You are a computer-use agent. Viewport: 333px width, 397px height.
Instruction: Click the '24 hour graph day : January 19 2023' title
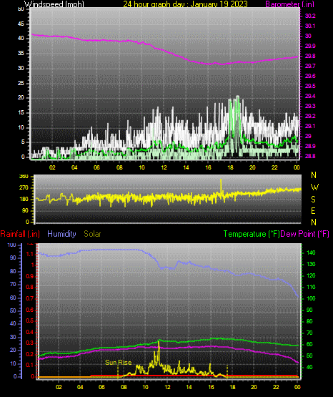(185, 4)
